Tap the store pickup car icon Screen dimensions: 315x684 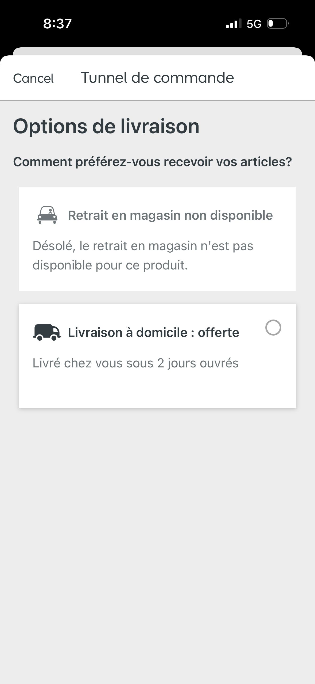coord(47,215)
